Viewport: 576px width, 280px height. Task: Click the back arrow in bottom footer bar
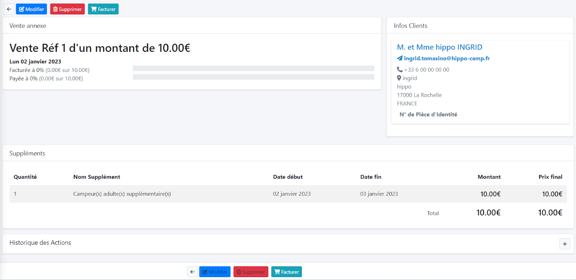[x=192, y=272]
